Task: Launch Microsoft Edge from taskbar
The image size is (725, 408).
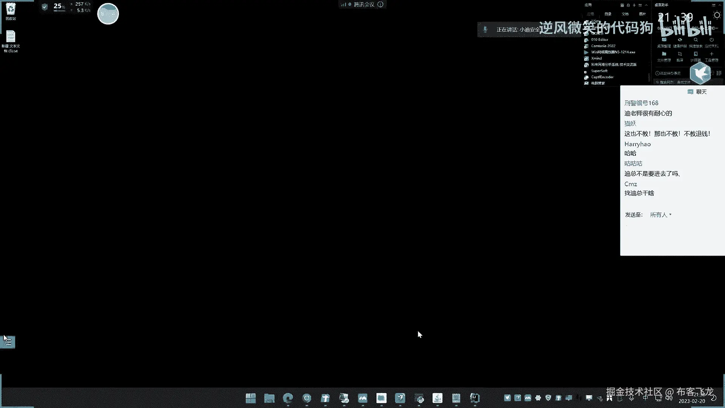Action: pyautogui.click(x=288, y=398)
